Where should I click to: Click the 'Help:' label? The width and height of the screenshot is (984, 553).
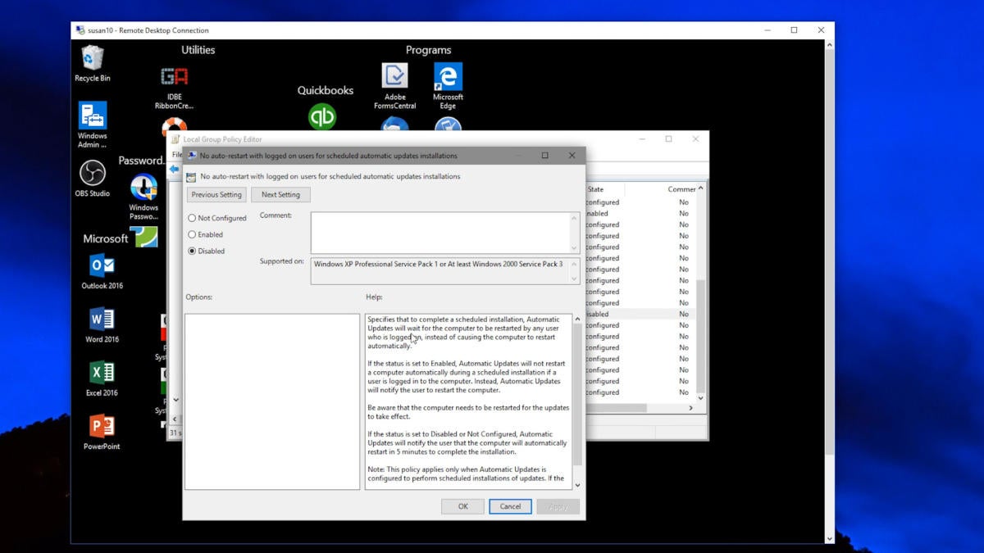click(374, 297)
